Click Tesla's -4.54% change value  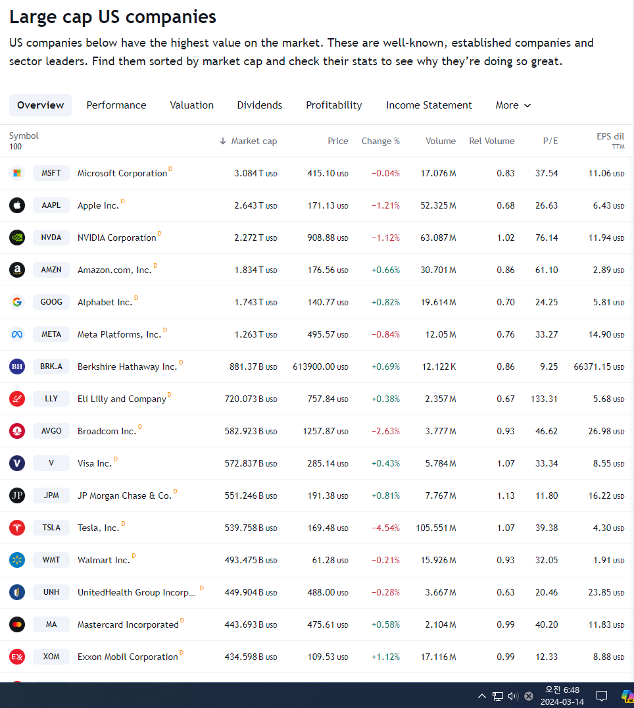tap(386, 528)
